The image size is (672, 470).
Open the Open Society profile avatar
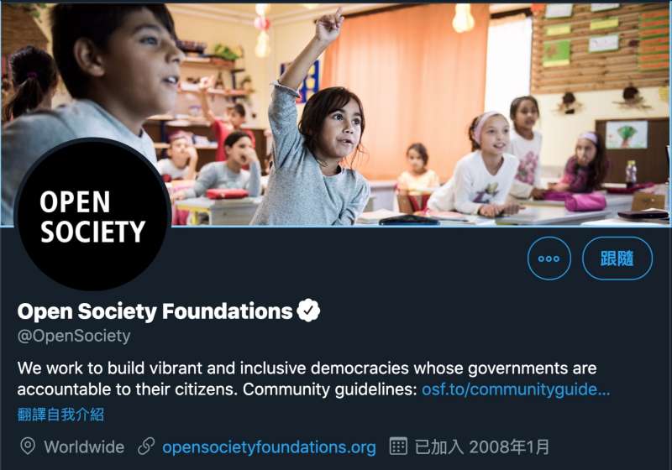92,216
